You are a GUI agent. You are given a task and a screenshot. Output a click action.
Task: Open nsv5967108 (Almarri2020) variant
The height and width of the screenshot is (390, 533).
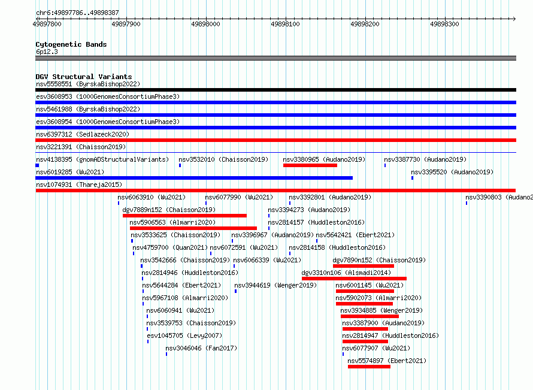[185, 298]
